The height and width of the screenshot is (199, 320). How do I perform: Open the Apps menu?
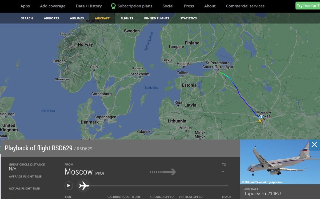25,6
